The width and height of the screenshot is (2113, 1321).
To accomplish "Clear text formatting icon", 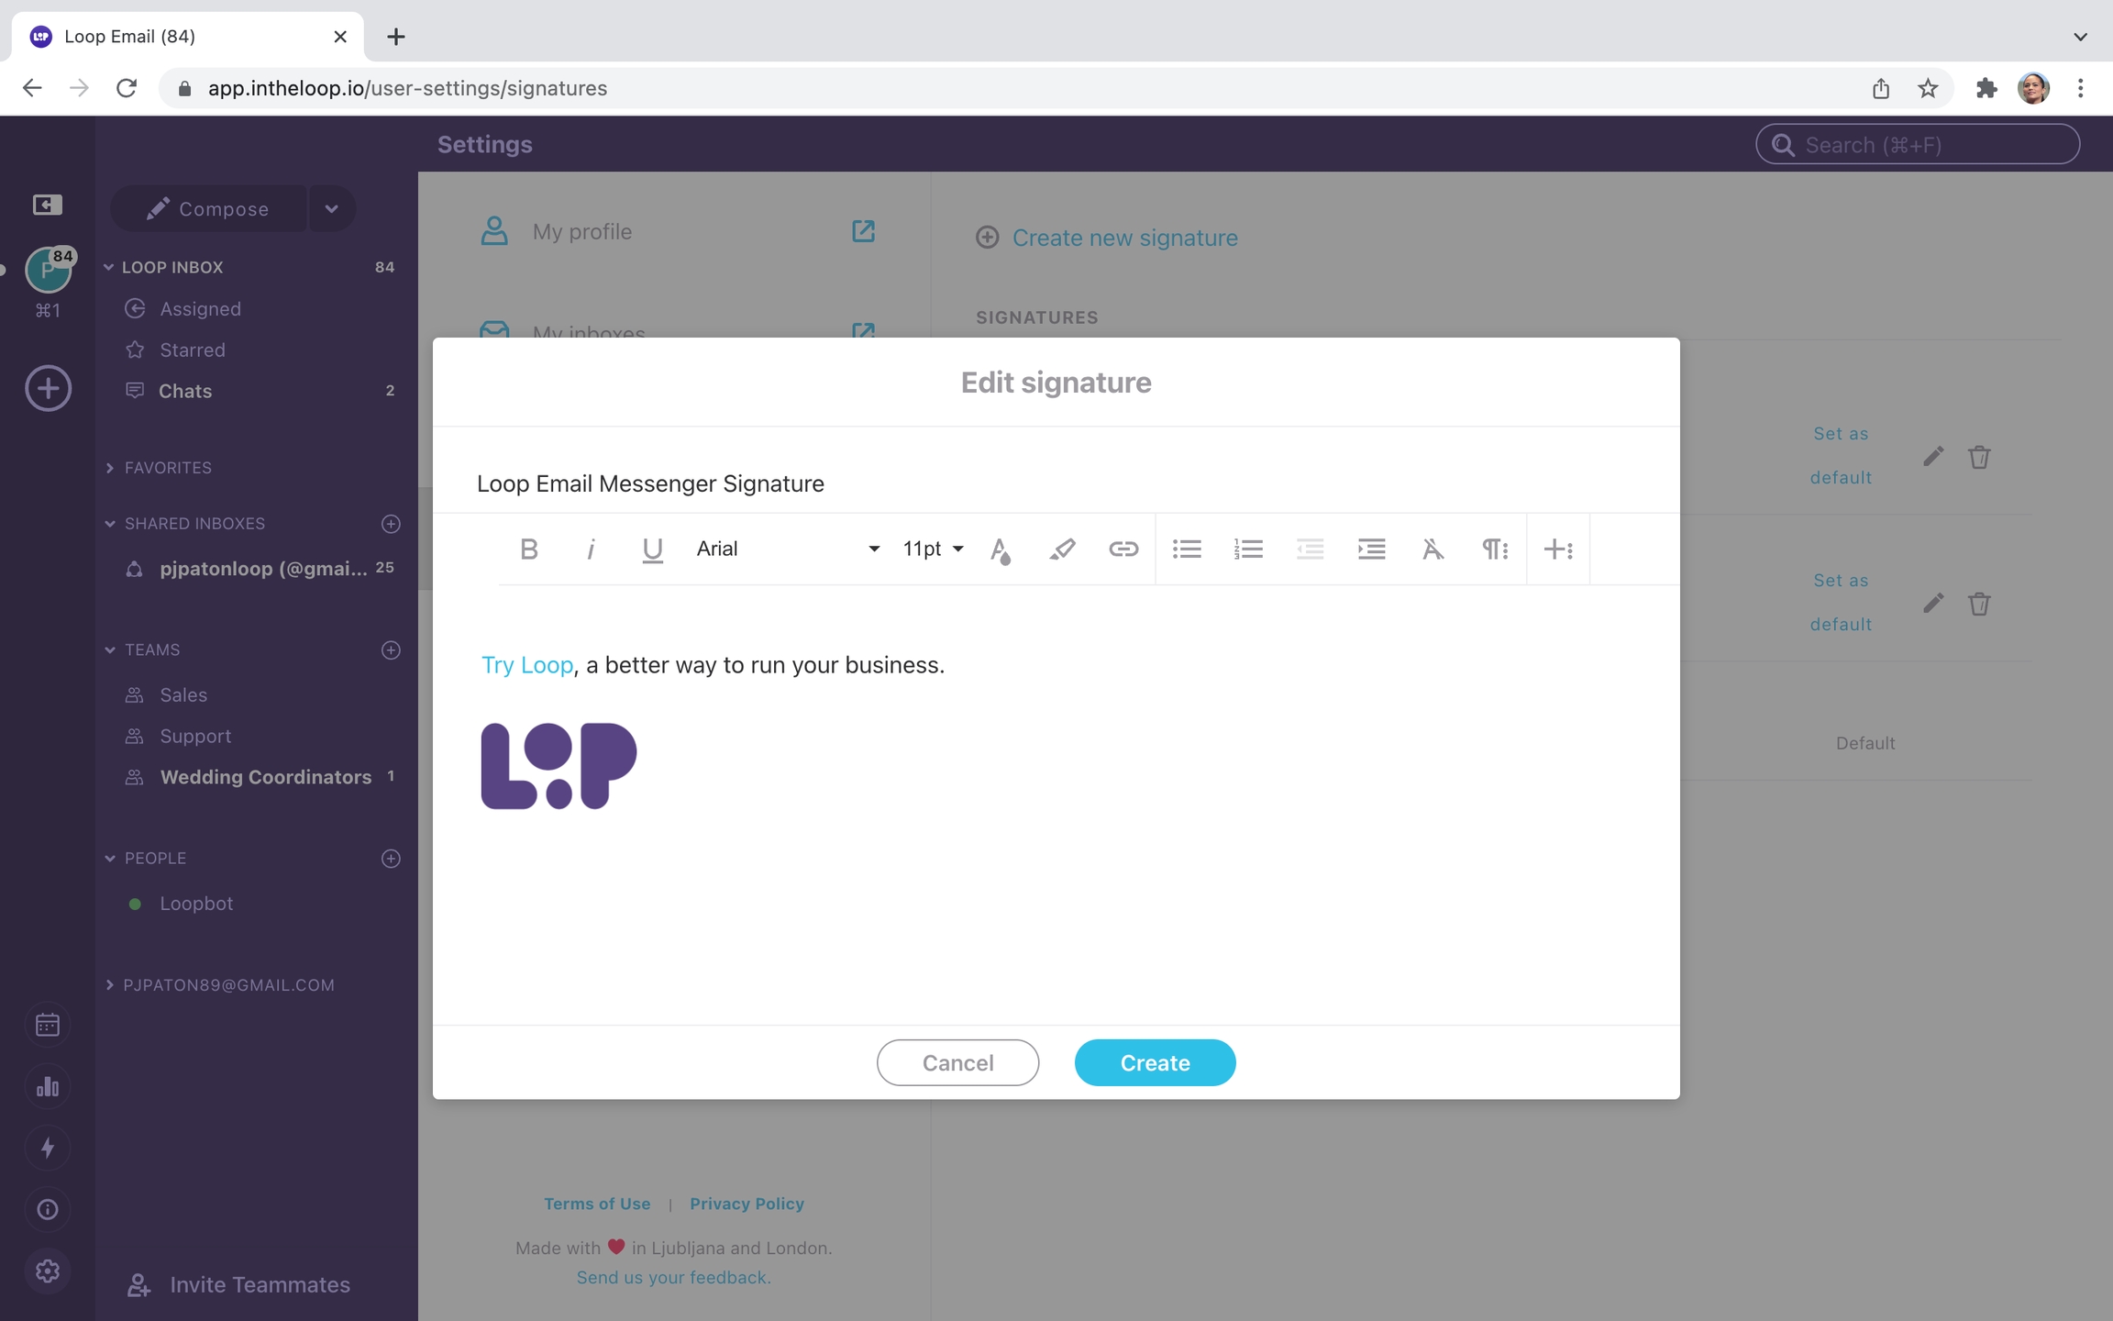I will [x=1433, y=549].
